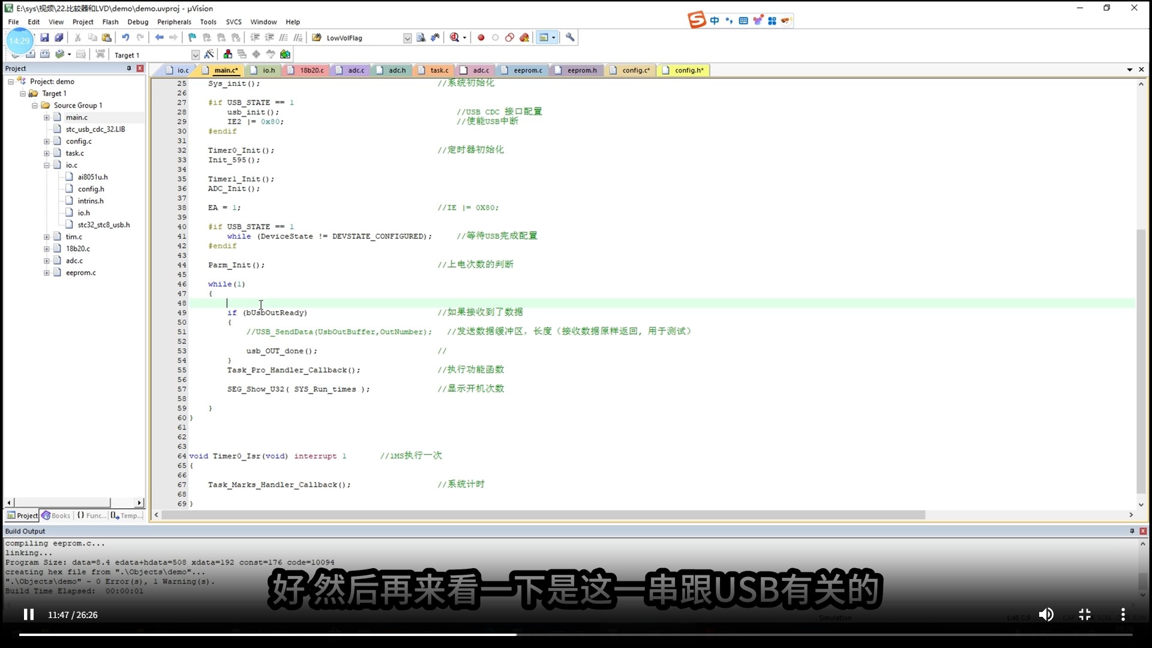Viewport: 1152px width, 648px height.
Task: Open the Target 1 selection dropdown
Action: pyautogui.click(x=194, y=55)
